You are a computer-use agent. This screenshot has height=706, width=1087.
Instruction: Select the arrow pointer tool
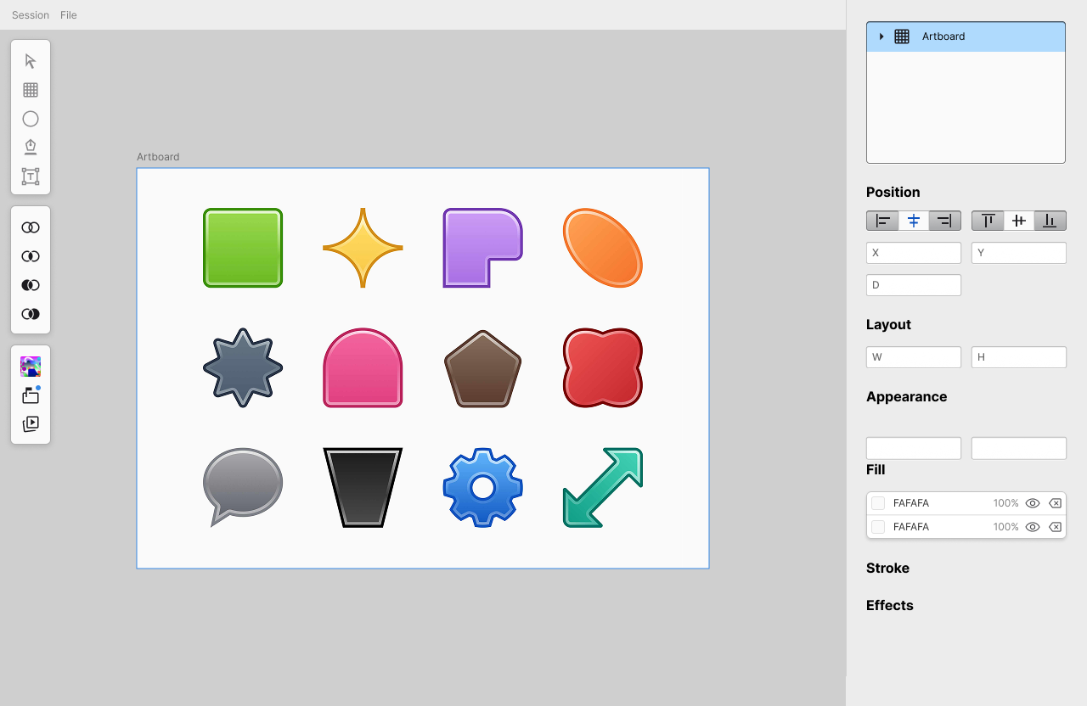pyautogui.click(x=31, y=61)
